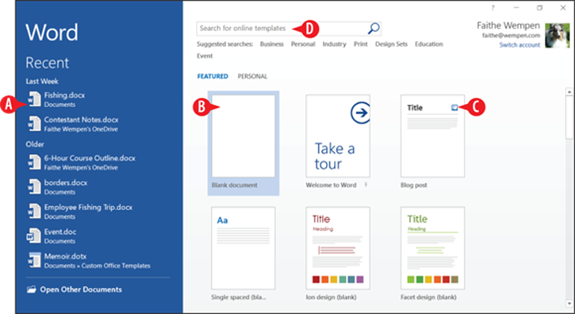The image size is (575, 314).
Task: Click the Switch account link
Action: point(519,45)
